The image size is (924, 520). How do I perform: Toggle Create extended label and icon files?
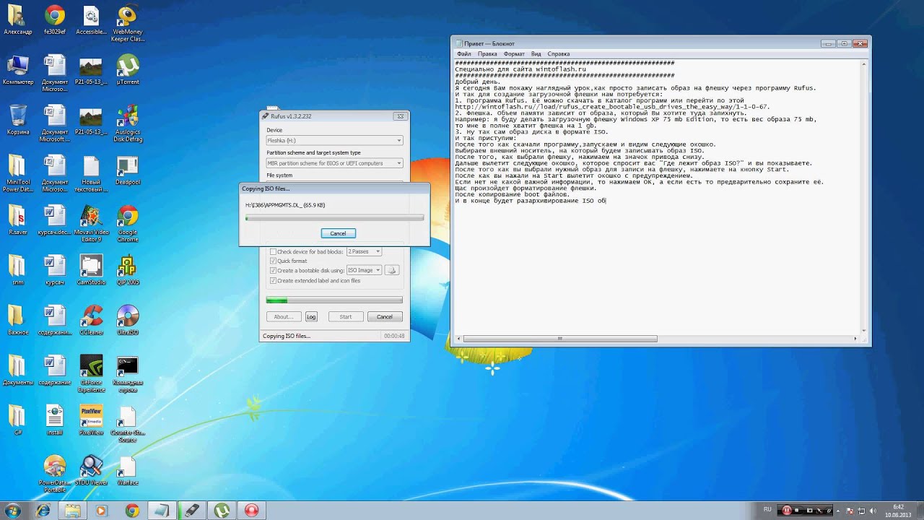point(273,280)
